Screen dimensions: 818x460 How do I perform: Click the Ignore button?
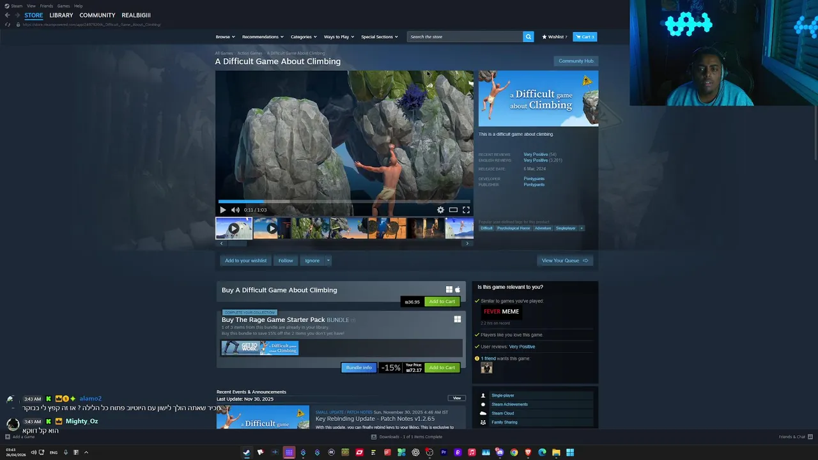click(312, 261)
